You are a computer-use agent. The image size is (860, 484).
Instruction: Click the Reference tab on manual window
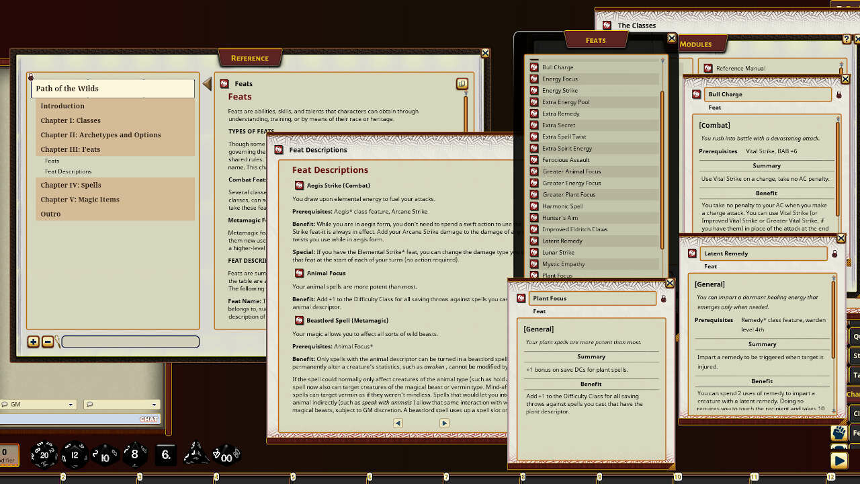250,58
